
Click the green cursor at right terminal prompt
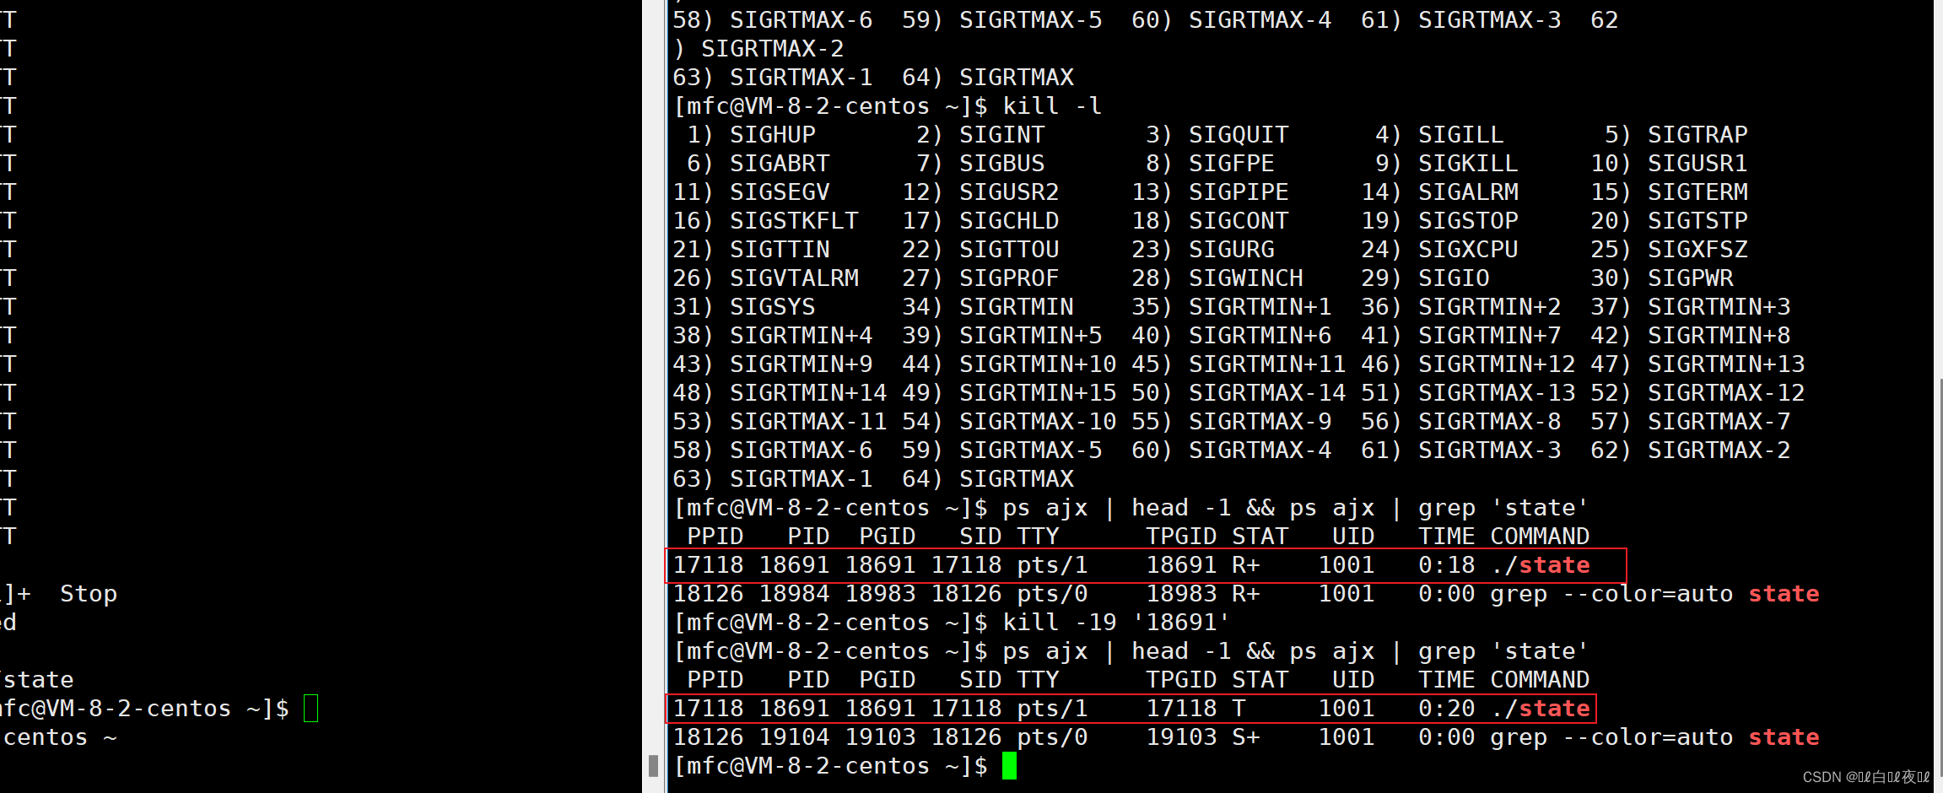coord(1009,766)
